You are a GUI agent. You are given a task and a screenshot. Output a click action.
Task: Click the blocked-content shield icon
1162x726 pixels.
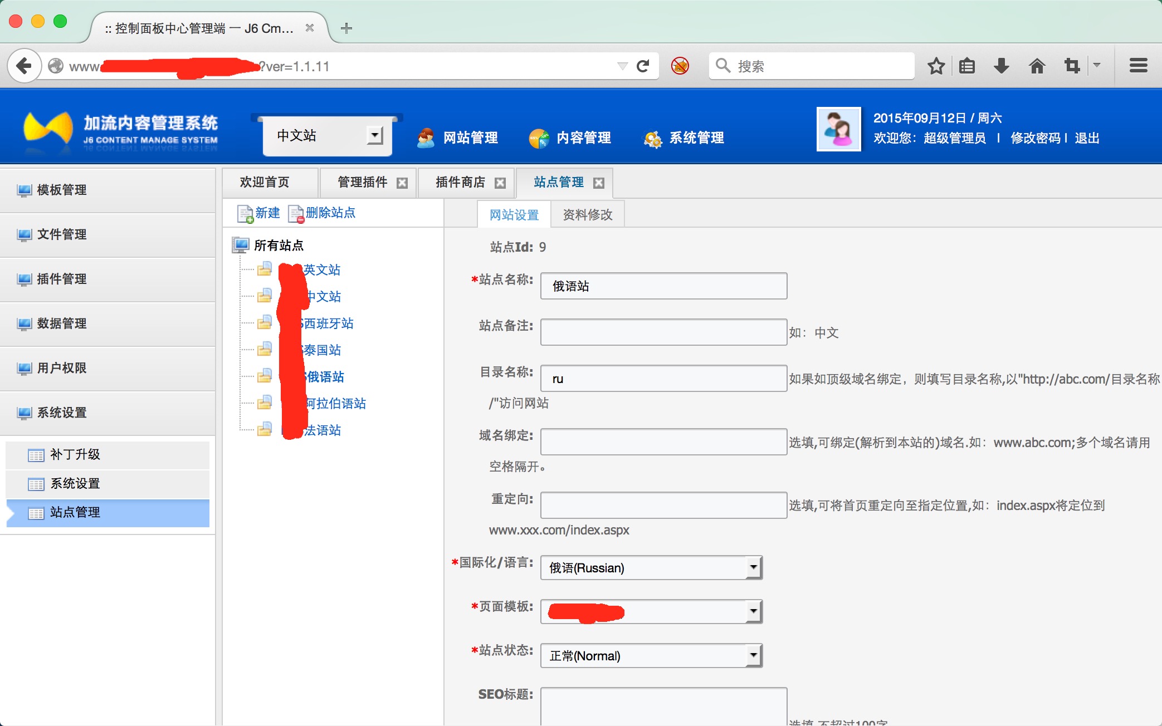tap(680, 66)
